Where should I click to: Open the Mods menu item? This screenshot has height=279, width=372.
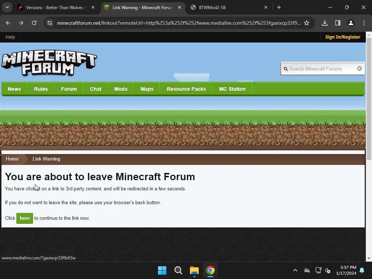[x=121, y=89]
